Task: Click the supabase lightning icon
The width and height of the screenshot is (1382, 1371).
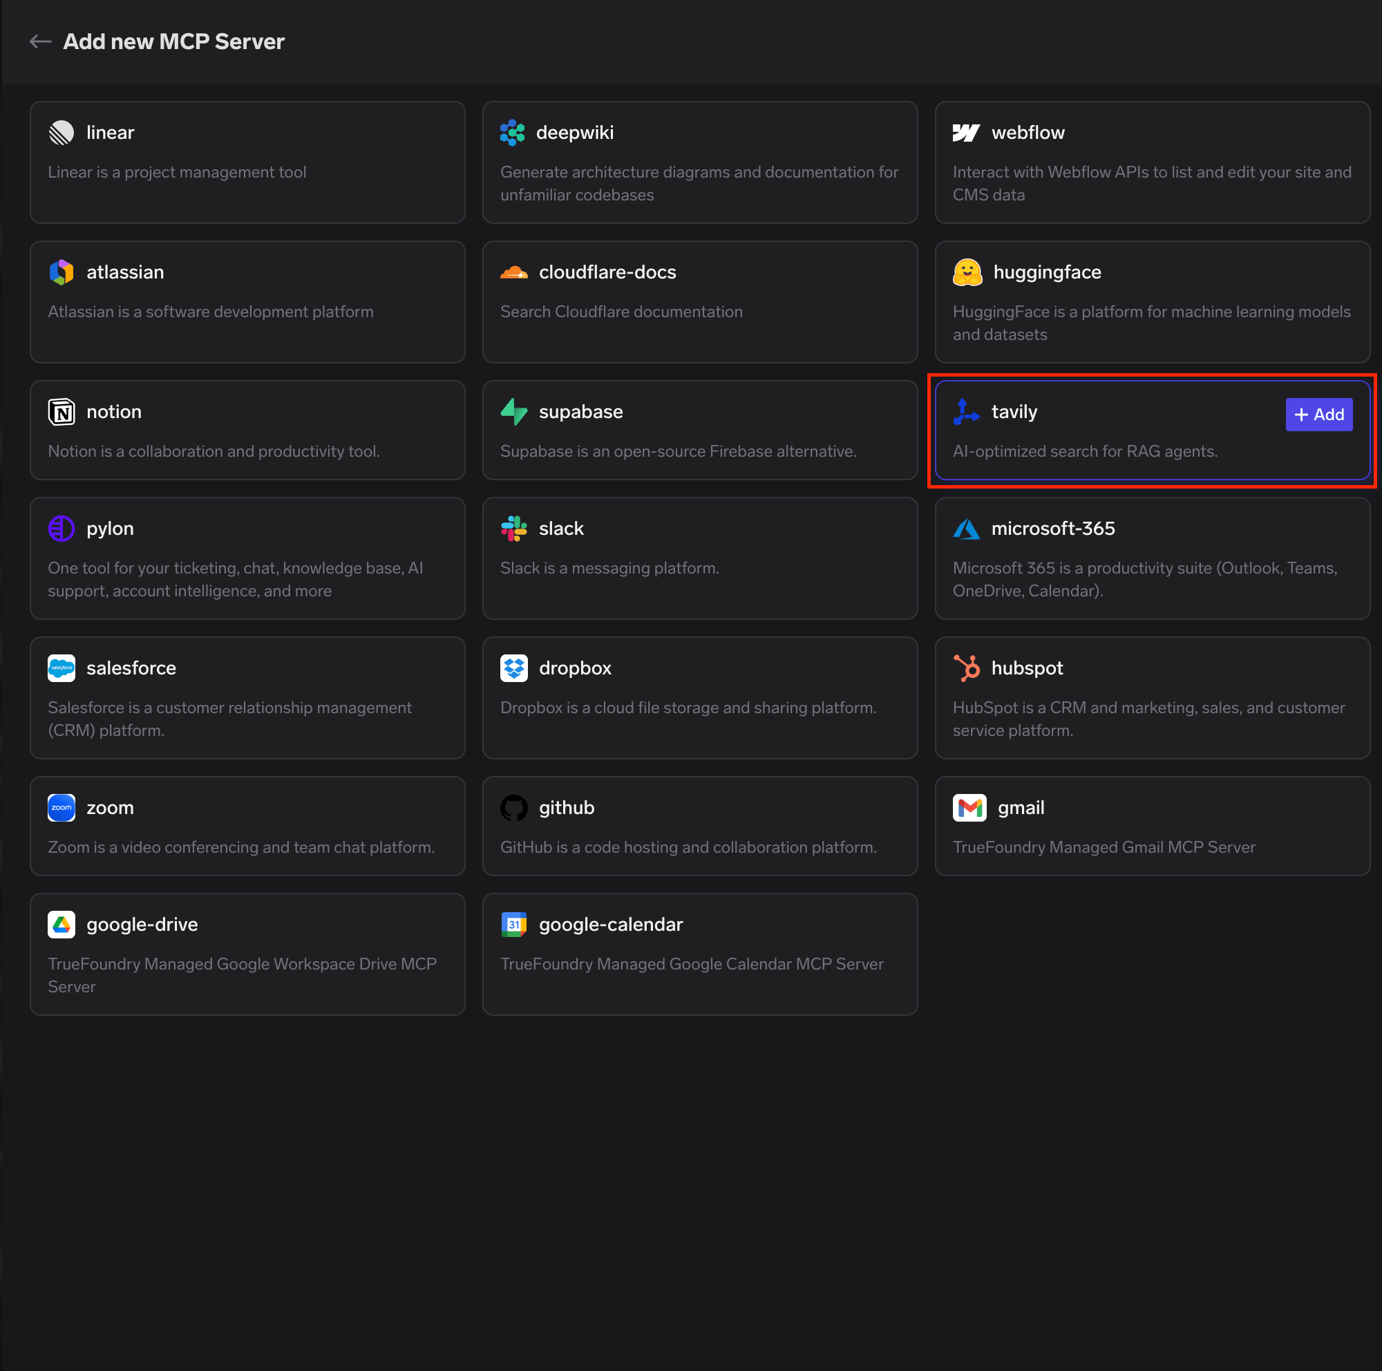Action: coord(513,412)
